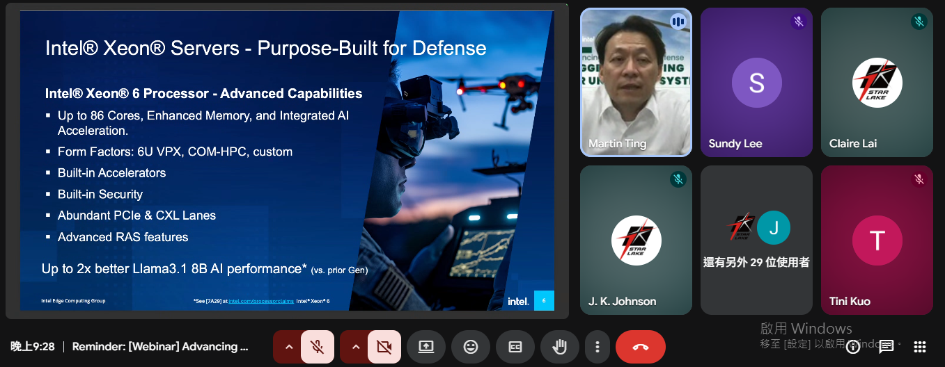
Task: Expand video settings arrow beside the camera
Action: click(355, 347)
